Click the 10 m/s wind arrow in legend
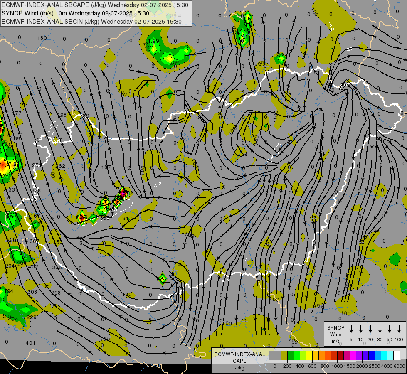The height and width of the screenshot is (374, 407). pyautogui.click(x=360, y=329)
